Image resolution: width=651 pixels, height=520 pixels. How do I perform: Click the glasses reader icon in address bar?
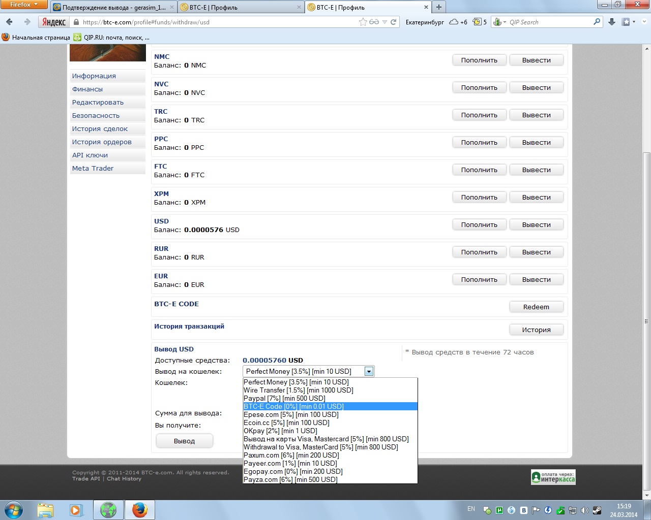tap(374, 22)
